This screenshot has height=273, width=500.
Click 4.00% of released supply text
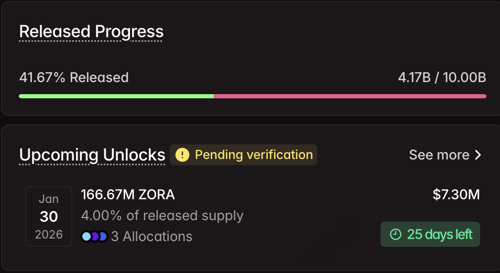[x=162, y=215]
